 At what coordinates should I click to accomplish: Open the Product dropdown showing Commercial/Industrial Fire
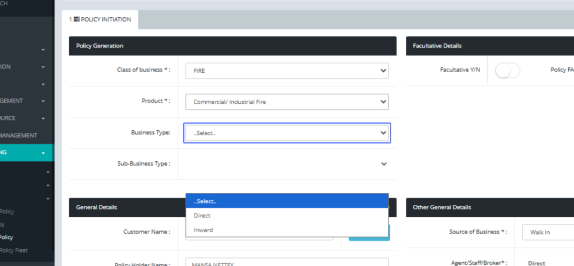[287, 102]
